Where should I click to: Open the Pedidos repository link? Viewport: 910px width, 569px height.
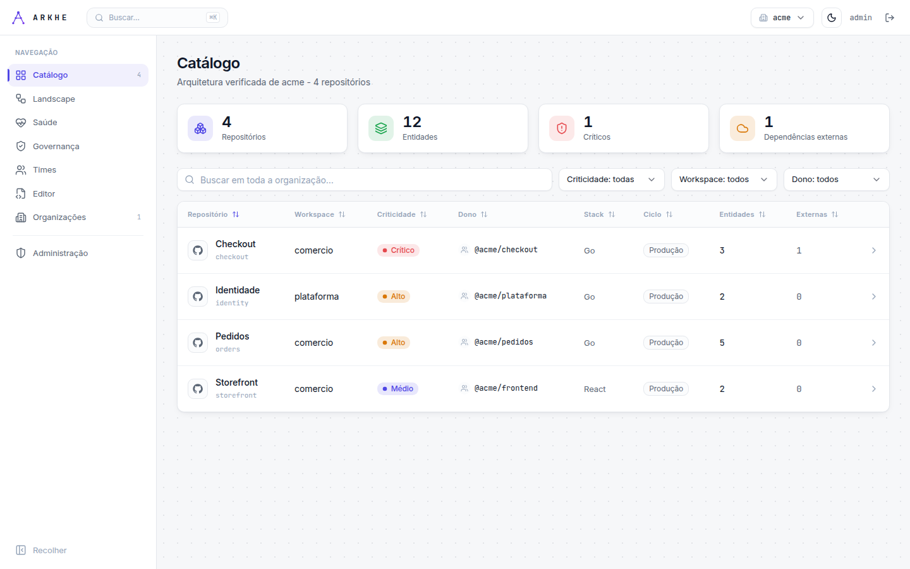[x=232, y=336]
